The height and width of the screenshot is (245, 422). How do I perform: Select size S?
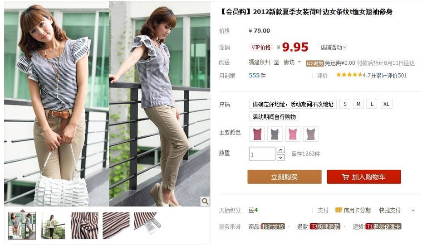345,104
